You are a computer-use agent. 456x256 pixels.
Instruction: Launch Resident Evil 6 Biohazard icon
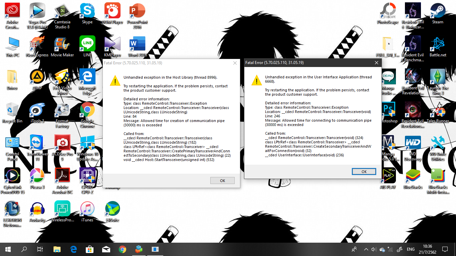tap(413, 15)
